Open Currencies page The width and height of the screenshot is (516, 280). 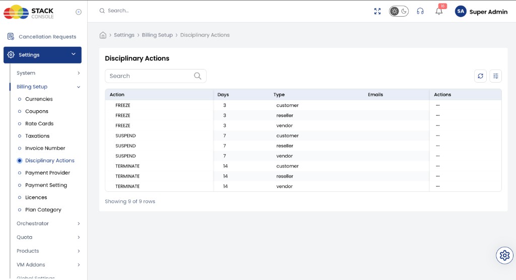(x=39, y=99)
